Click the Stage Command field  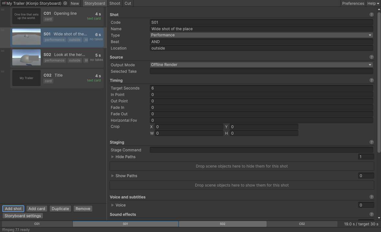tap(261, 150)
